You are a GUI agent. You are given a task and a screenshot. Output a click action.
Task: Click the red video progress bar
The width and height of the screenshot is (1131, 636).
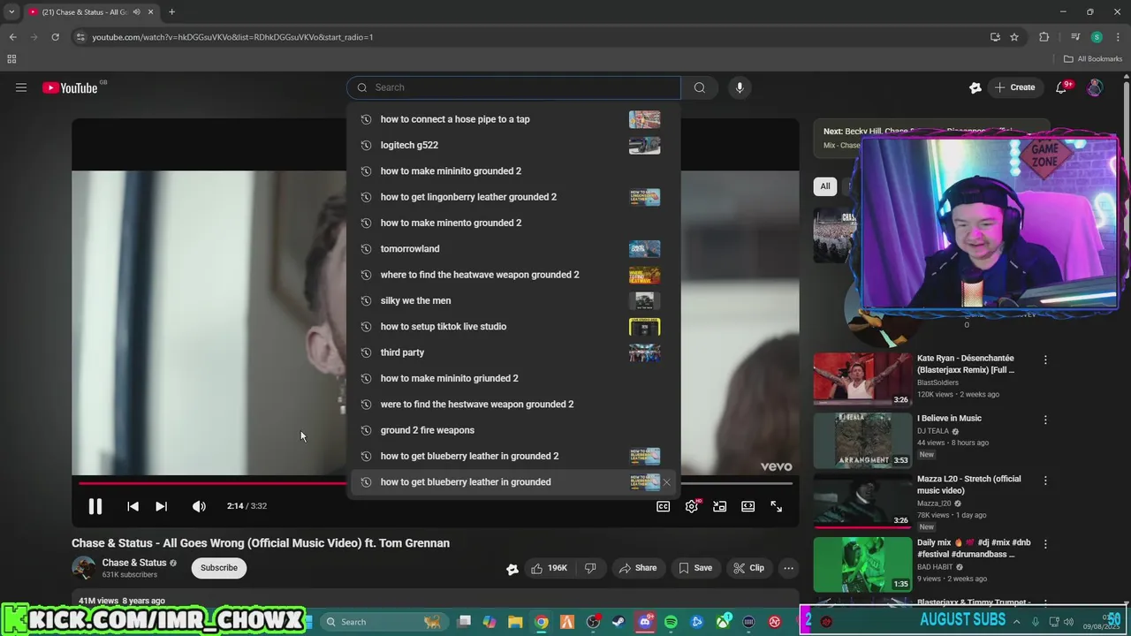[x=212, y=483]
